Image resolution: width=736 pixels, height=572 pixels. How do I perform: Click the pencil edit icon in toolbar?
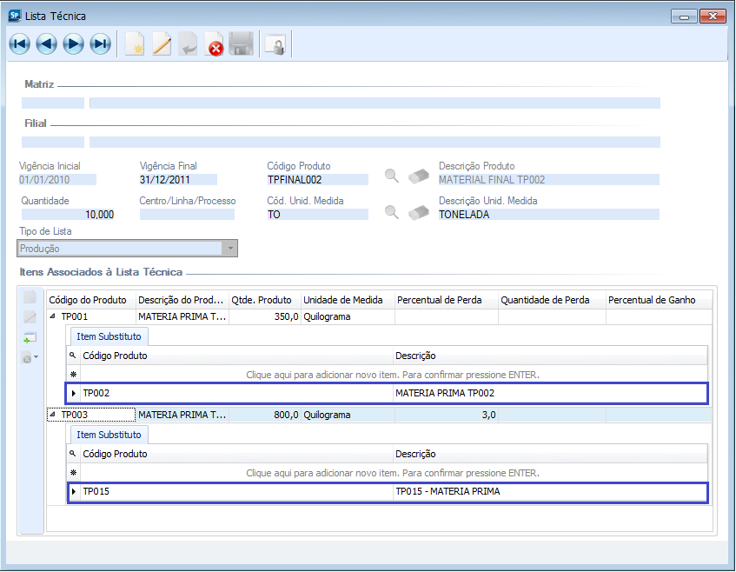[162, 44]
